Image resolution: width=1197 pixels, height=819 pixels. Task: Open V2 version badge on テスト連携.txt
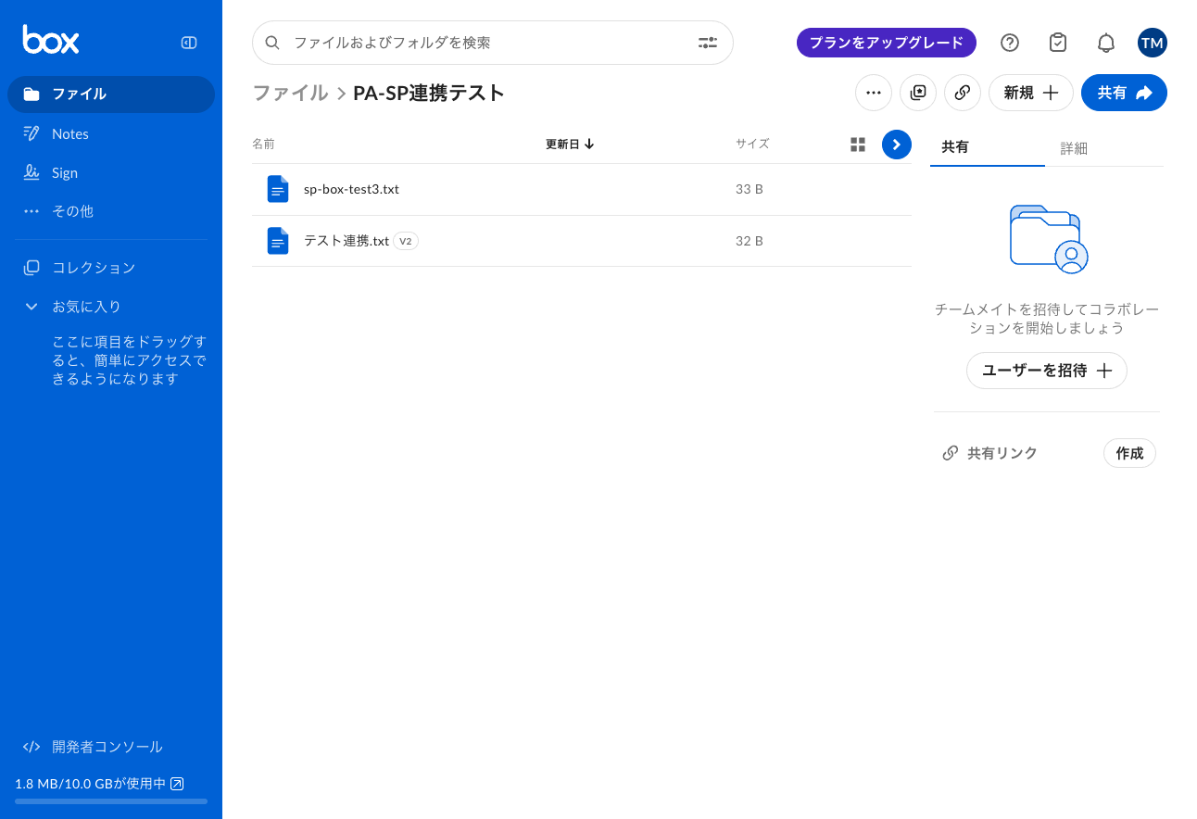pyautogui.click(x=406, y=241)
